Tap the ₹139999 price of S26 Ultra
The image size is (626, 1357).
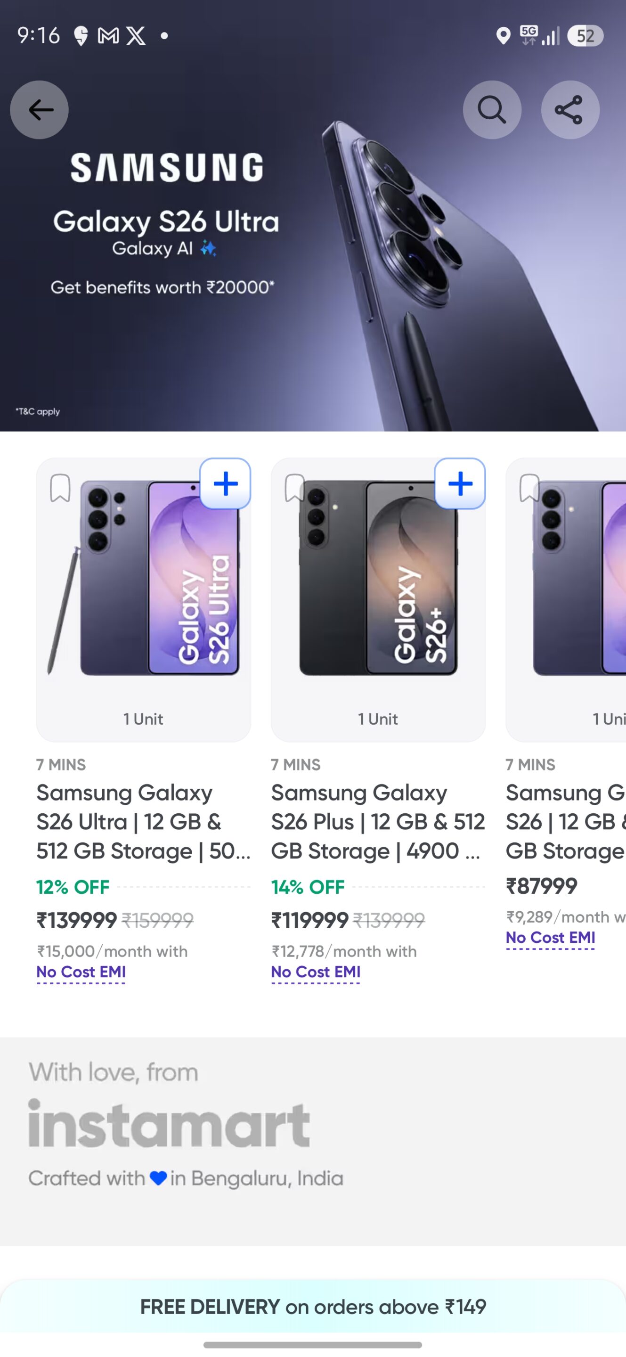[x=76, y=920]
